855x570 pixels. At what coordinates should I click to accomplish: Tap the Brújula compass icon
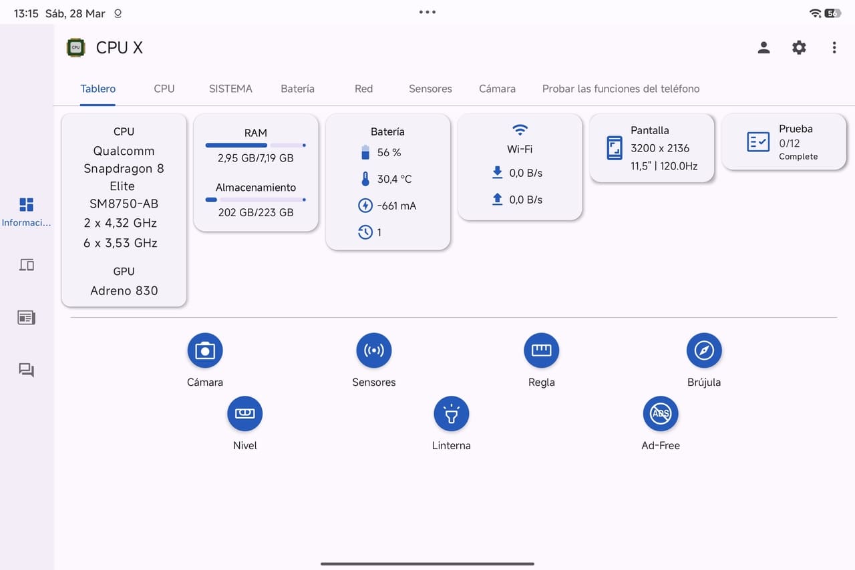[x=704, y=350]
